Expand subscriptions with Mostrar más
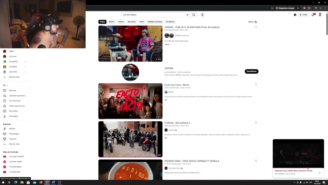This screenshot has height=185, width=328. tap(15, 77)
